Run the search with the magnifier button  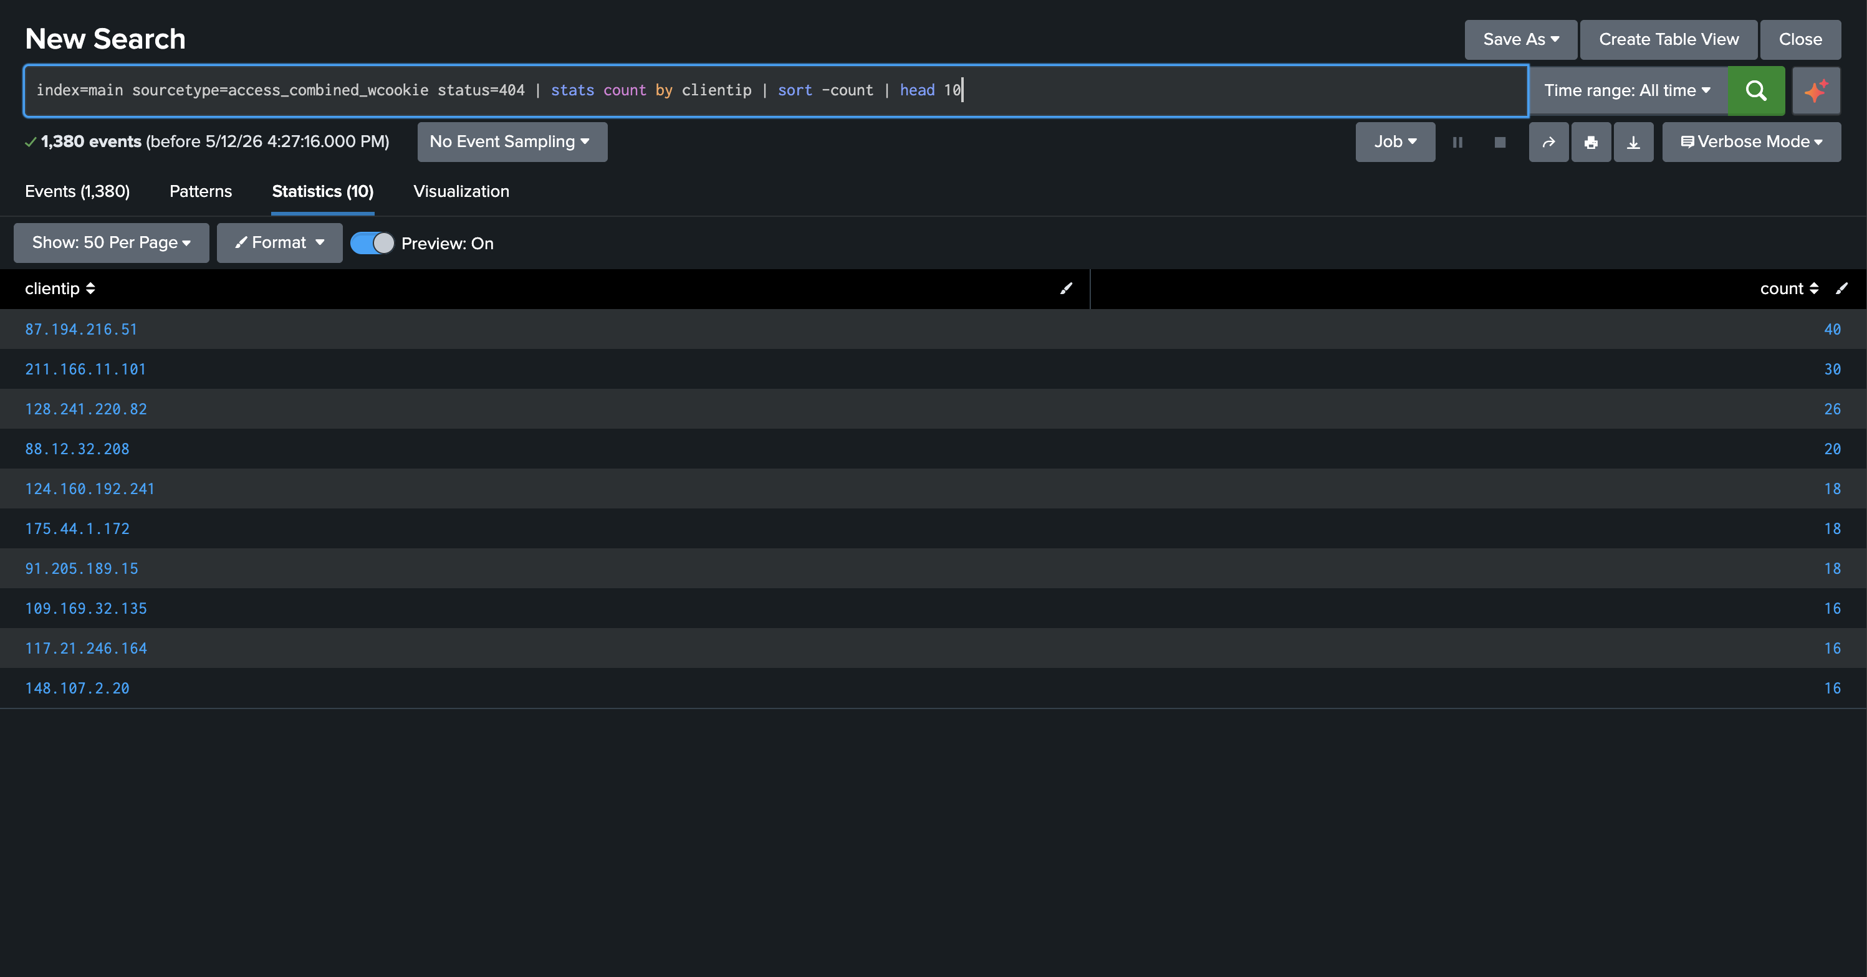[1755, 90]
